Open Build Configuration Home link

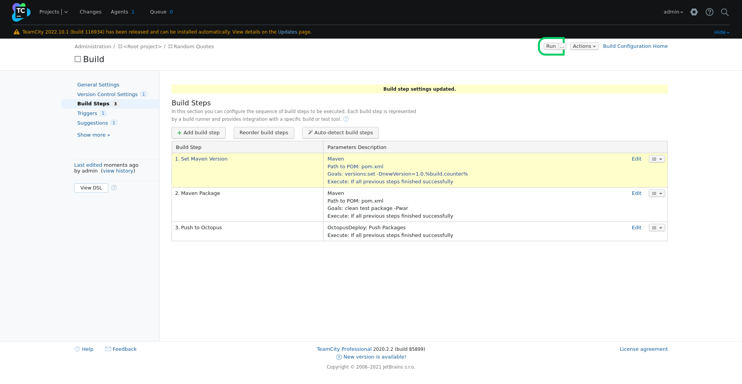(635, 46)
